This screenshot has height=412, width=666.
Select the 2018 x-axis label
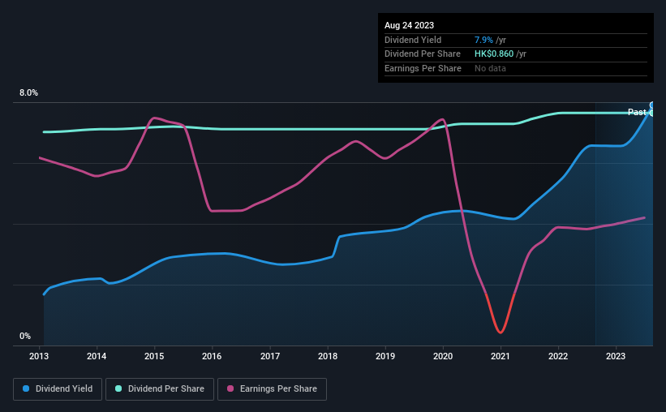pyautogui.click(x=328, y=355)
